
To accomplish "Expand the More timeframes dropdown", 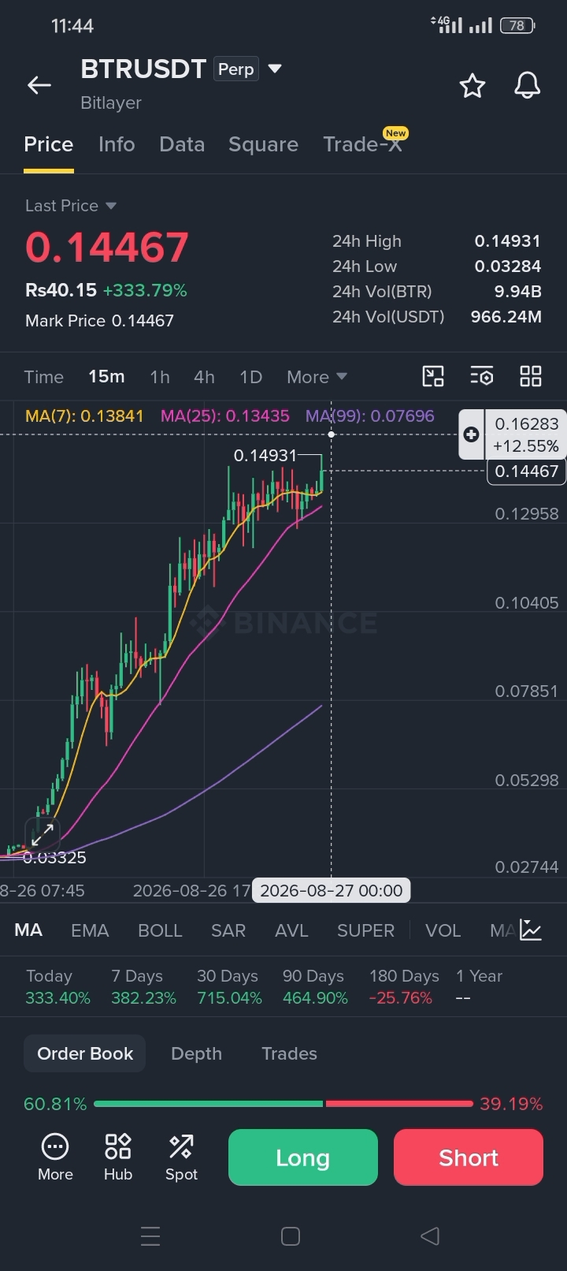I will [x=317, y=377].
